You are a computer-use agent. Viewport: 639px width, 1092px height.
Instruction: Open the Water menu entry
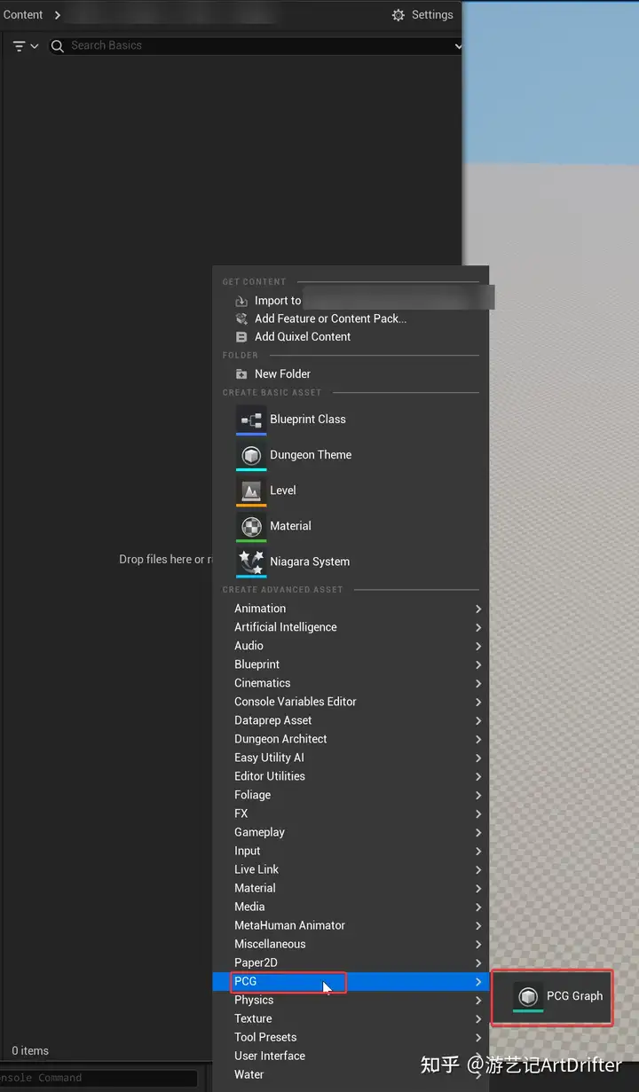[x=351, y=1074]
